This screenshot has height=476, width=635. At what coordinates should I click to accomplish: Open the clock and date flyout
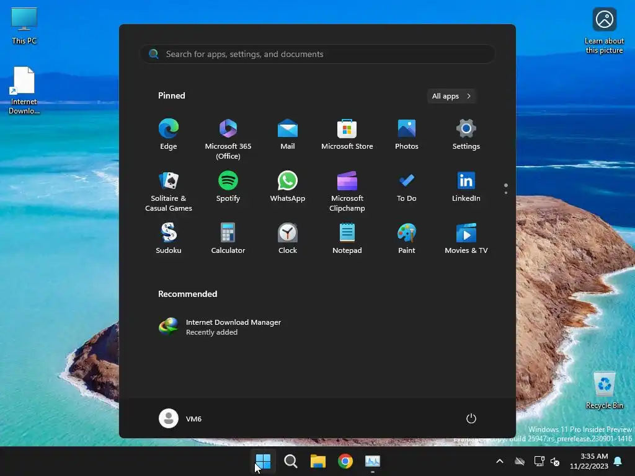(x=589, y=461)
